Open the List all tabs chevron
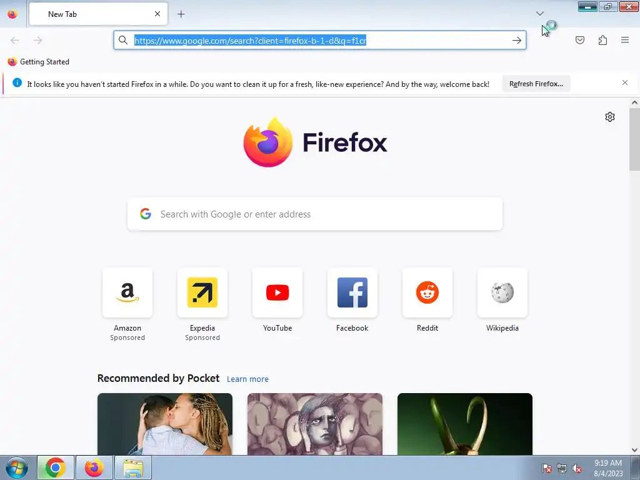Image resolution: width=640 pixels, height=480 pixels. click(539, 14)
